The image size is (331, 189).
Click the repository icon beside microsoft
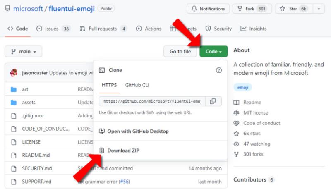pos(7,8)
